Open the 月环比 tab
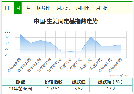This screenshot has height=94, width=134. click(63, 8)
